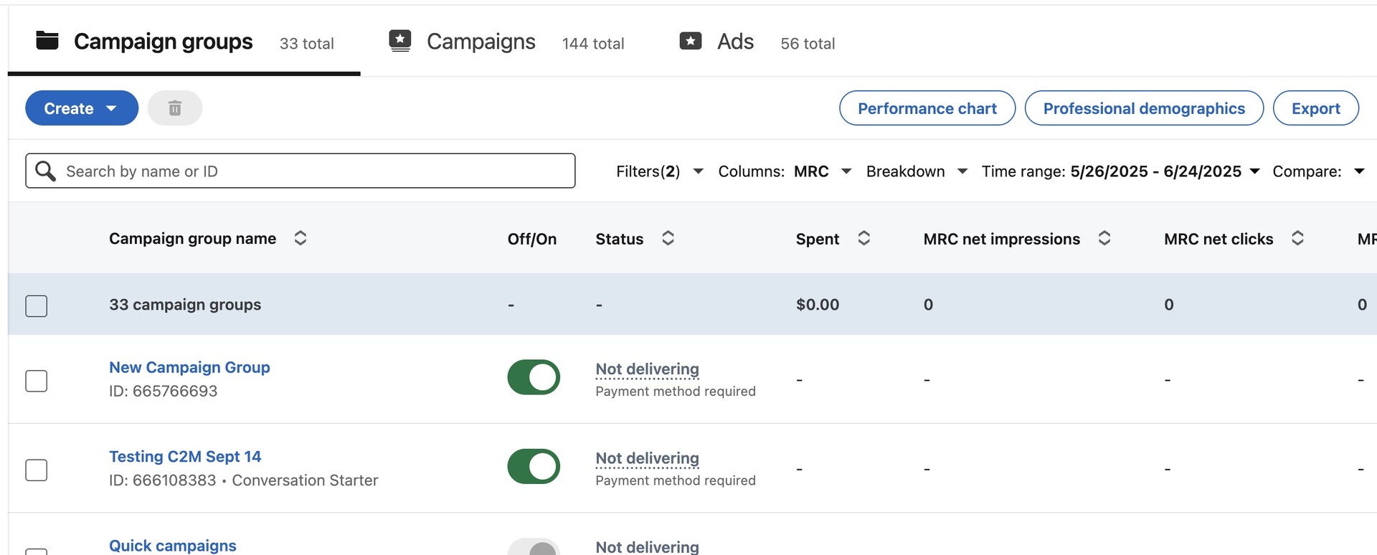Click the ID: 665766693 text
Image resolution: width=1377 pixels, height=555 pixels.
pyautogui.click(x=164, y=391)
